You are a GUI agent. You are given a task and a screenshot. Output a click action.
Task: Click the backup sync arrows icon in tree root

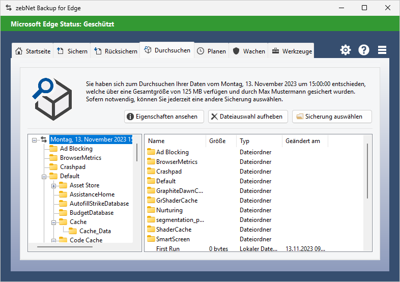point(44,139)
